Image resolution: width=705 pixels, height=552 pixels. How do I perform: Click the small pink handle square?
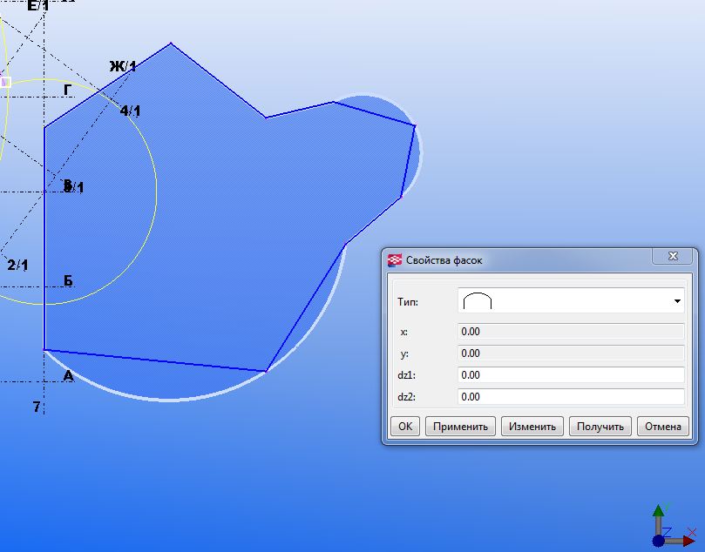4,82
